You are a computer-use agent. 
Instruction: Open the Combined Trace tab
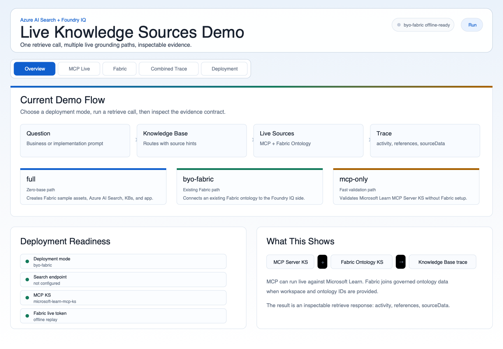169,69
